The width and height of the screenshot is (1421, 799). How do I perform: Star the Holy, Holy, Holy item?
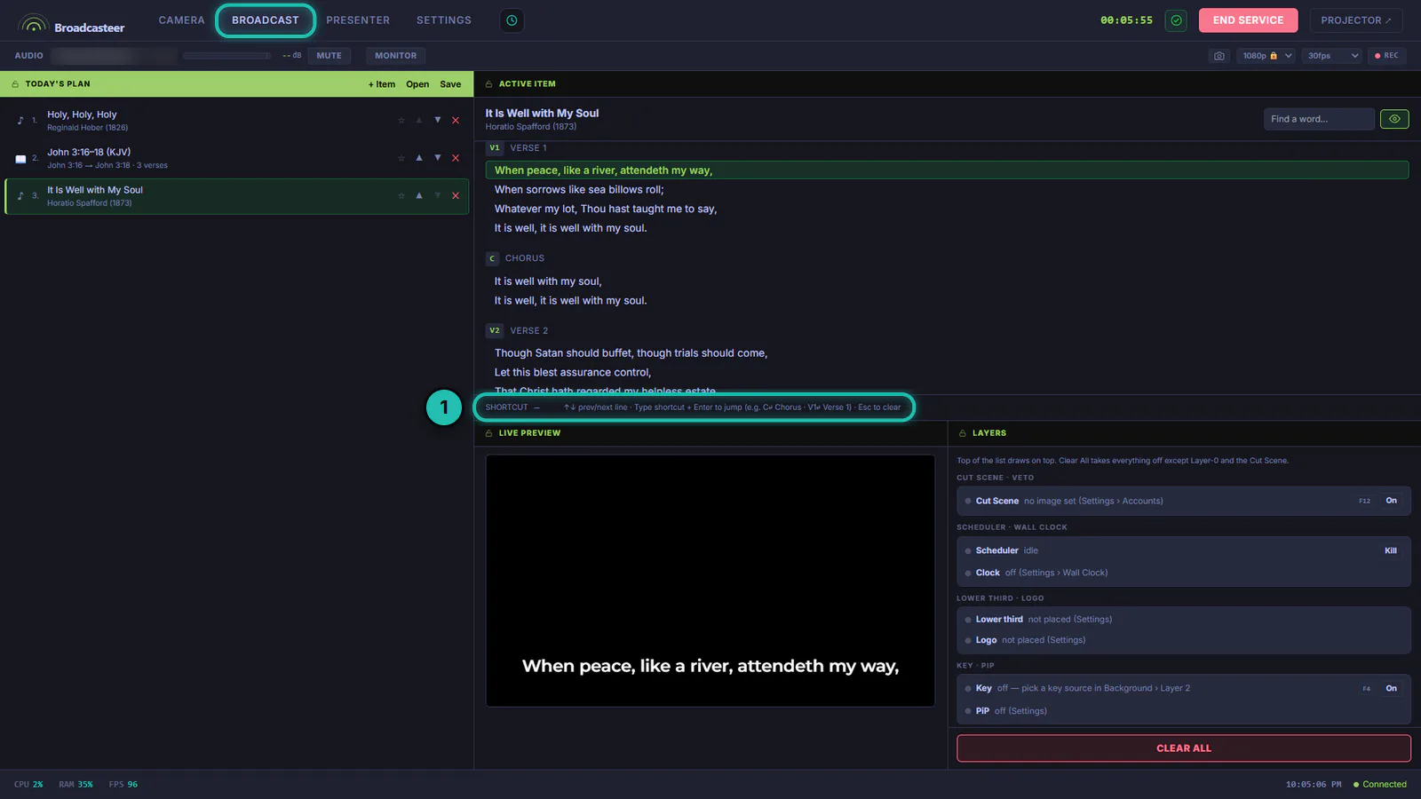point(401,120)
